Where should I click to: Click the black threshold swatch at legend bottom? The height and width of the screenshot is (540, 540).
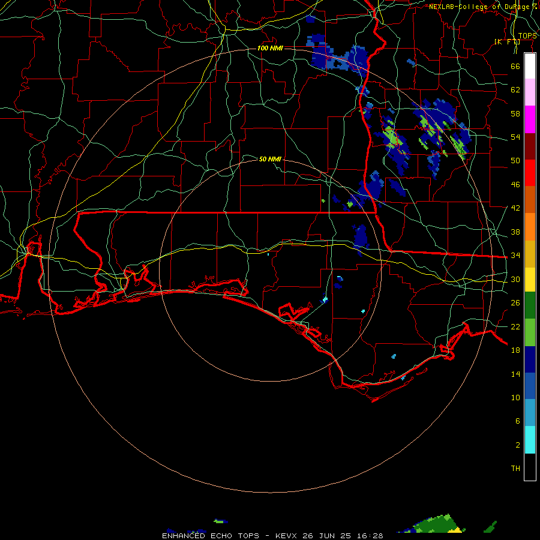(x=530, y=467)
